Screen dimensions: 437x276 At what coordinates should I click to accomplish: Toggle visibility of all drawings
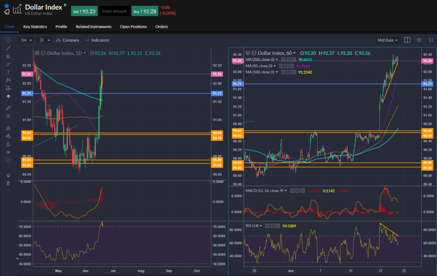tap(9, 152)
